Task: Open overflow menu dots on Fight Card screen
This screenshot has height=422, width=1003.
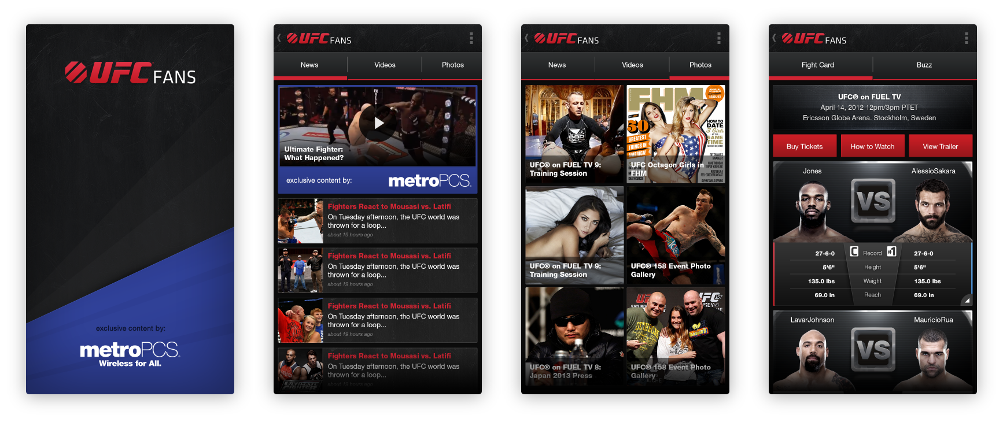Action: pos(966,38)
